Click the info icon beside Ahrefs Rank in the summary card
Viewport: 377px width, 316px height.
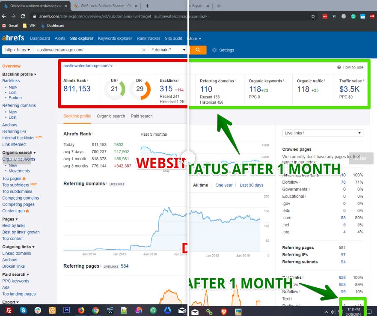click(87, 80)
